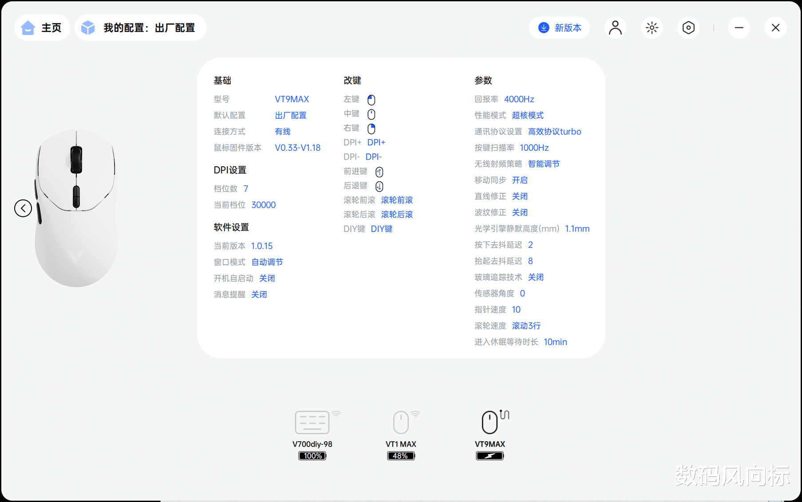
Task: Click the blue 滚轮后滚 binding
Action: [x=397, y=215]
